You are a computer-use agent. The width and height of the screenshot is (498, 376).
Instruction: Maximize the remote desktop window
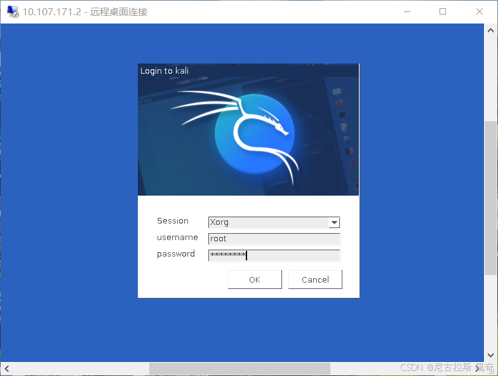443,11
